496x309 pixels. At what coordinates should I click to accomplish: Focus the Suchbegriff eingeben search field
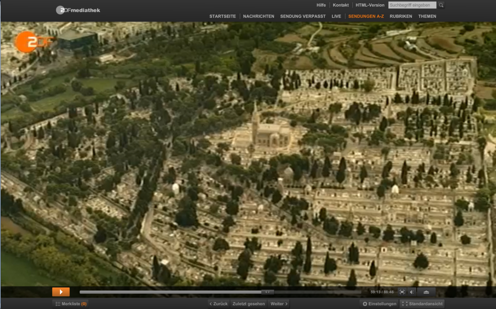(x=412, y=5)
